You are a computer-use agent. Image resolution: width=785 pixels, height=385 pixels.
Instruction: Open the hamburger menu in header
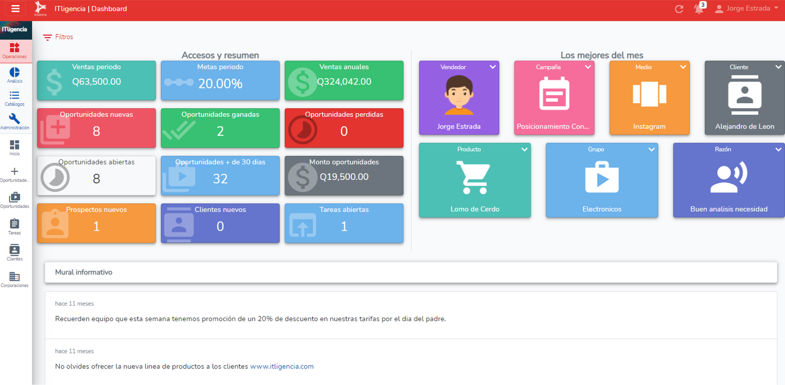(x=15, y=9)
